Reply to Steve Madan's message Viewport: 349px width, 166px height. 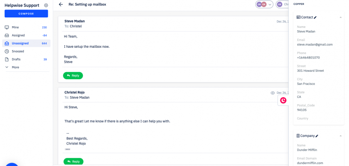[73, 76]
